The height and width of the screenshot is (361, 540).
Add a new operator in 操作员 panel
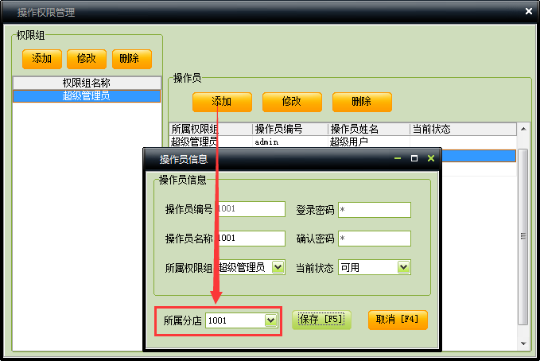(x=222, y=102)
